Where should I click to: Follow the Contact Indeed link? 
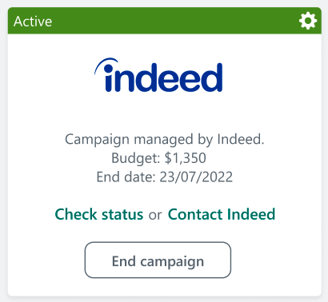(x=222, y=214)
